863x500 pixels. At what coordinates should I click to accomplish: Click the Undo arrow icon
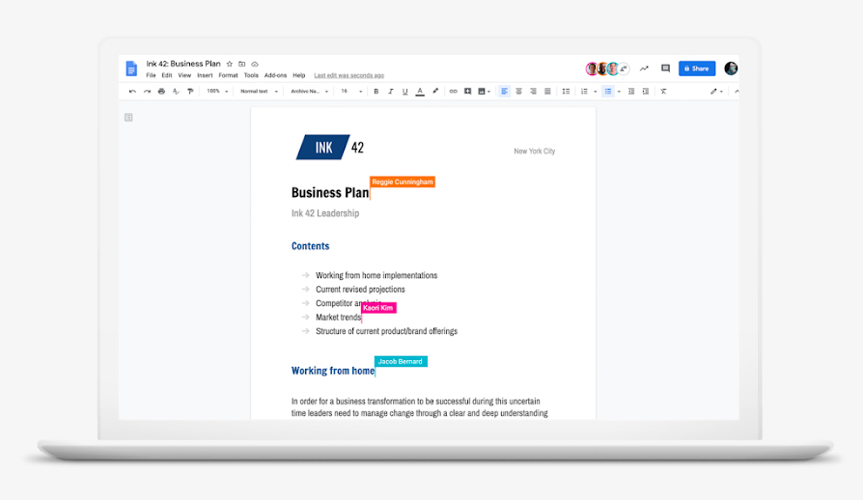132,92
